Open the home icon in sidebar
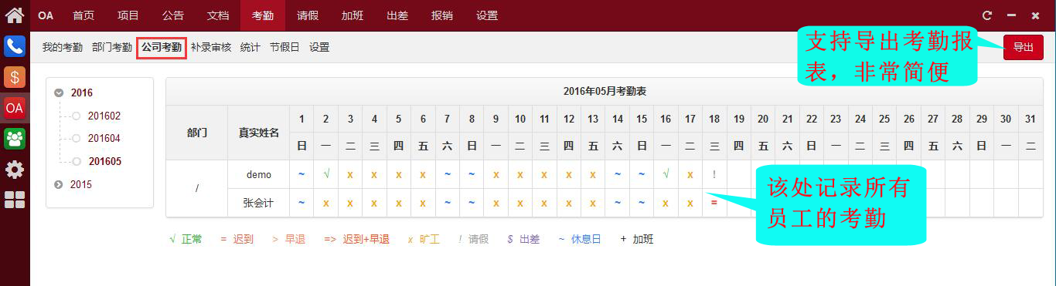The height and width of the screenshot is (286, 1056). coord(15,15)
